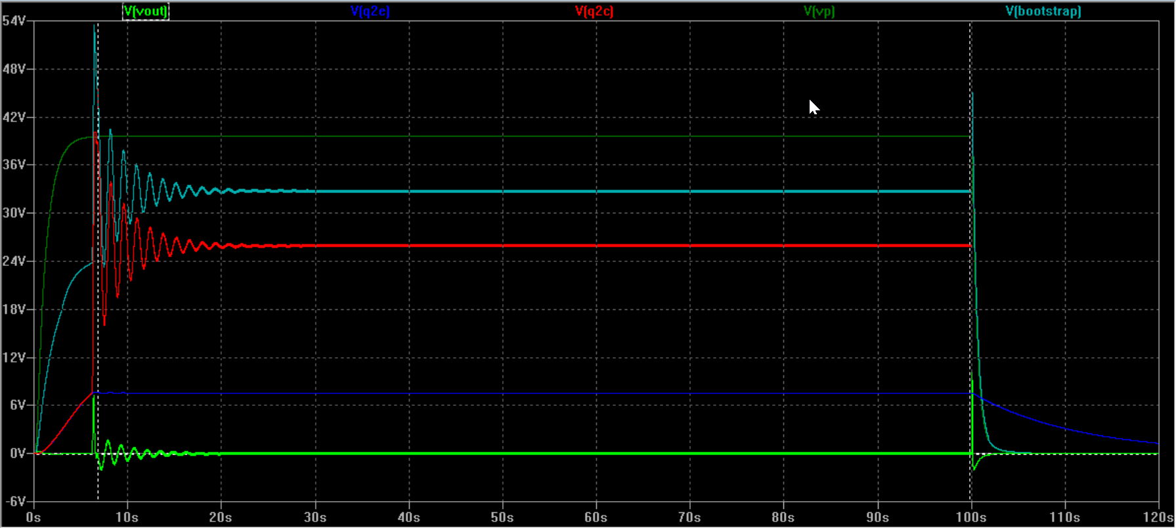The height and width of the screenshot is (528, 1176).
Task: Click the 80s time axis label
Action: tap(783, 517)
